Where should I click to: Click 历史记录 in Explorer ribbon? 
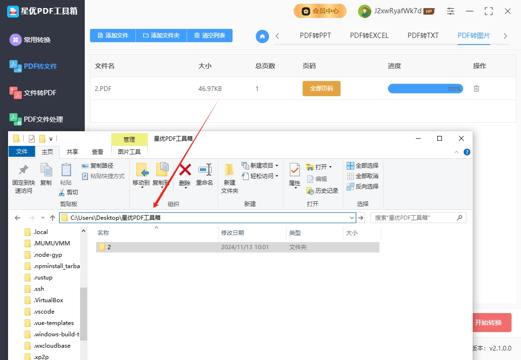(322, 191)
